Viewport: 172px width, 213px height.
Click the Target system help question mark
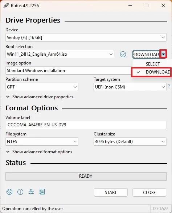click(x=169, y=86)
